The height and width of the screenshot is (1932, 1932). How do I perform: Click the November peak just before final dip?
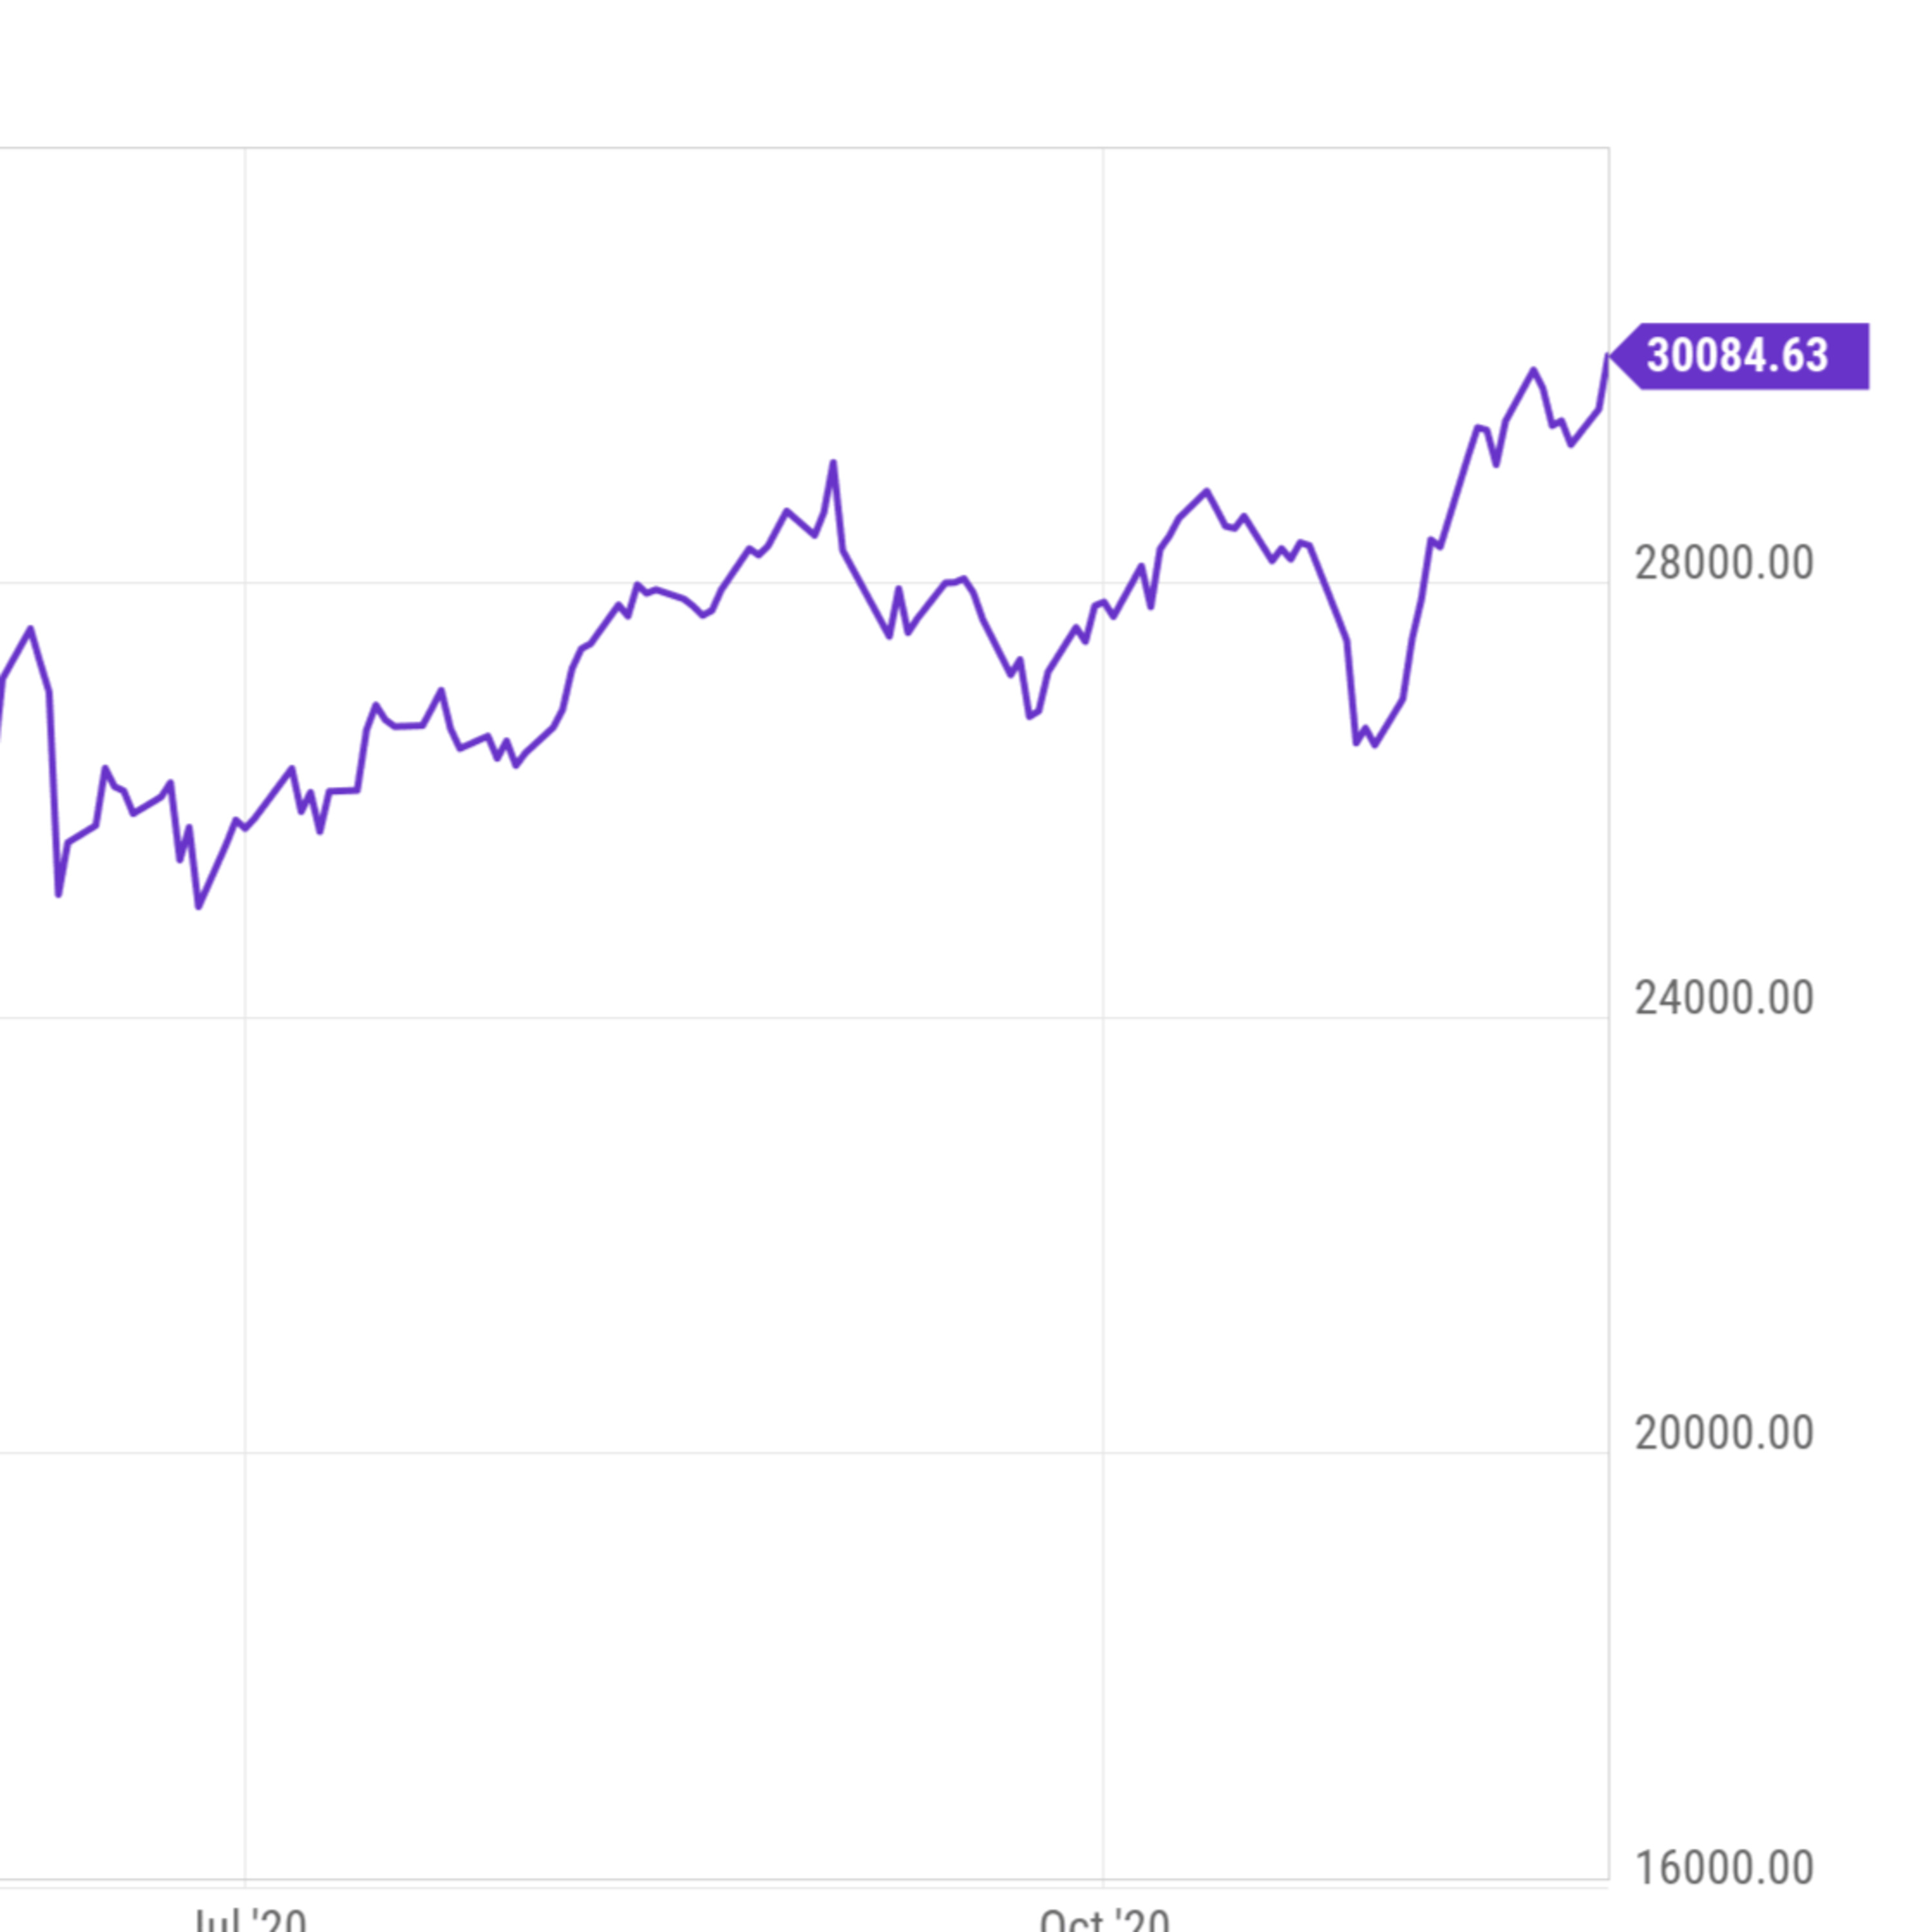click(1533, 370)
